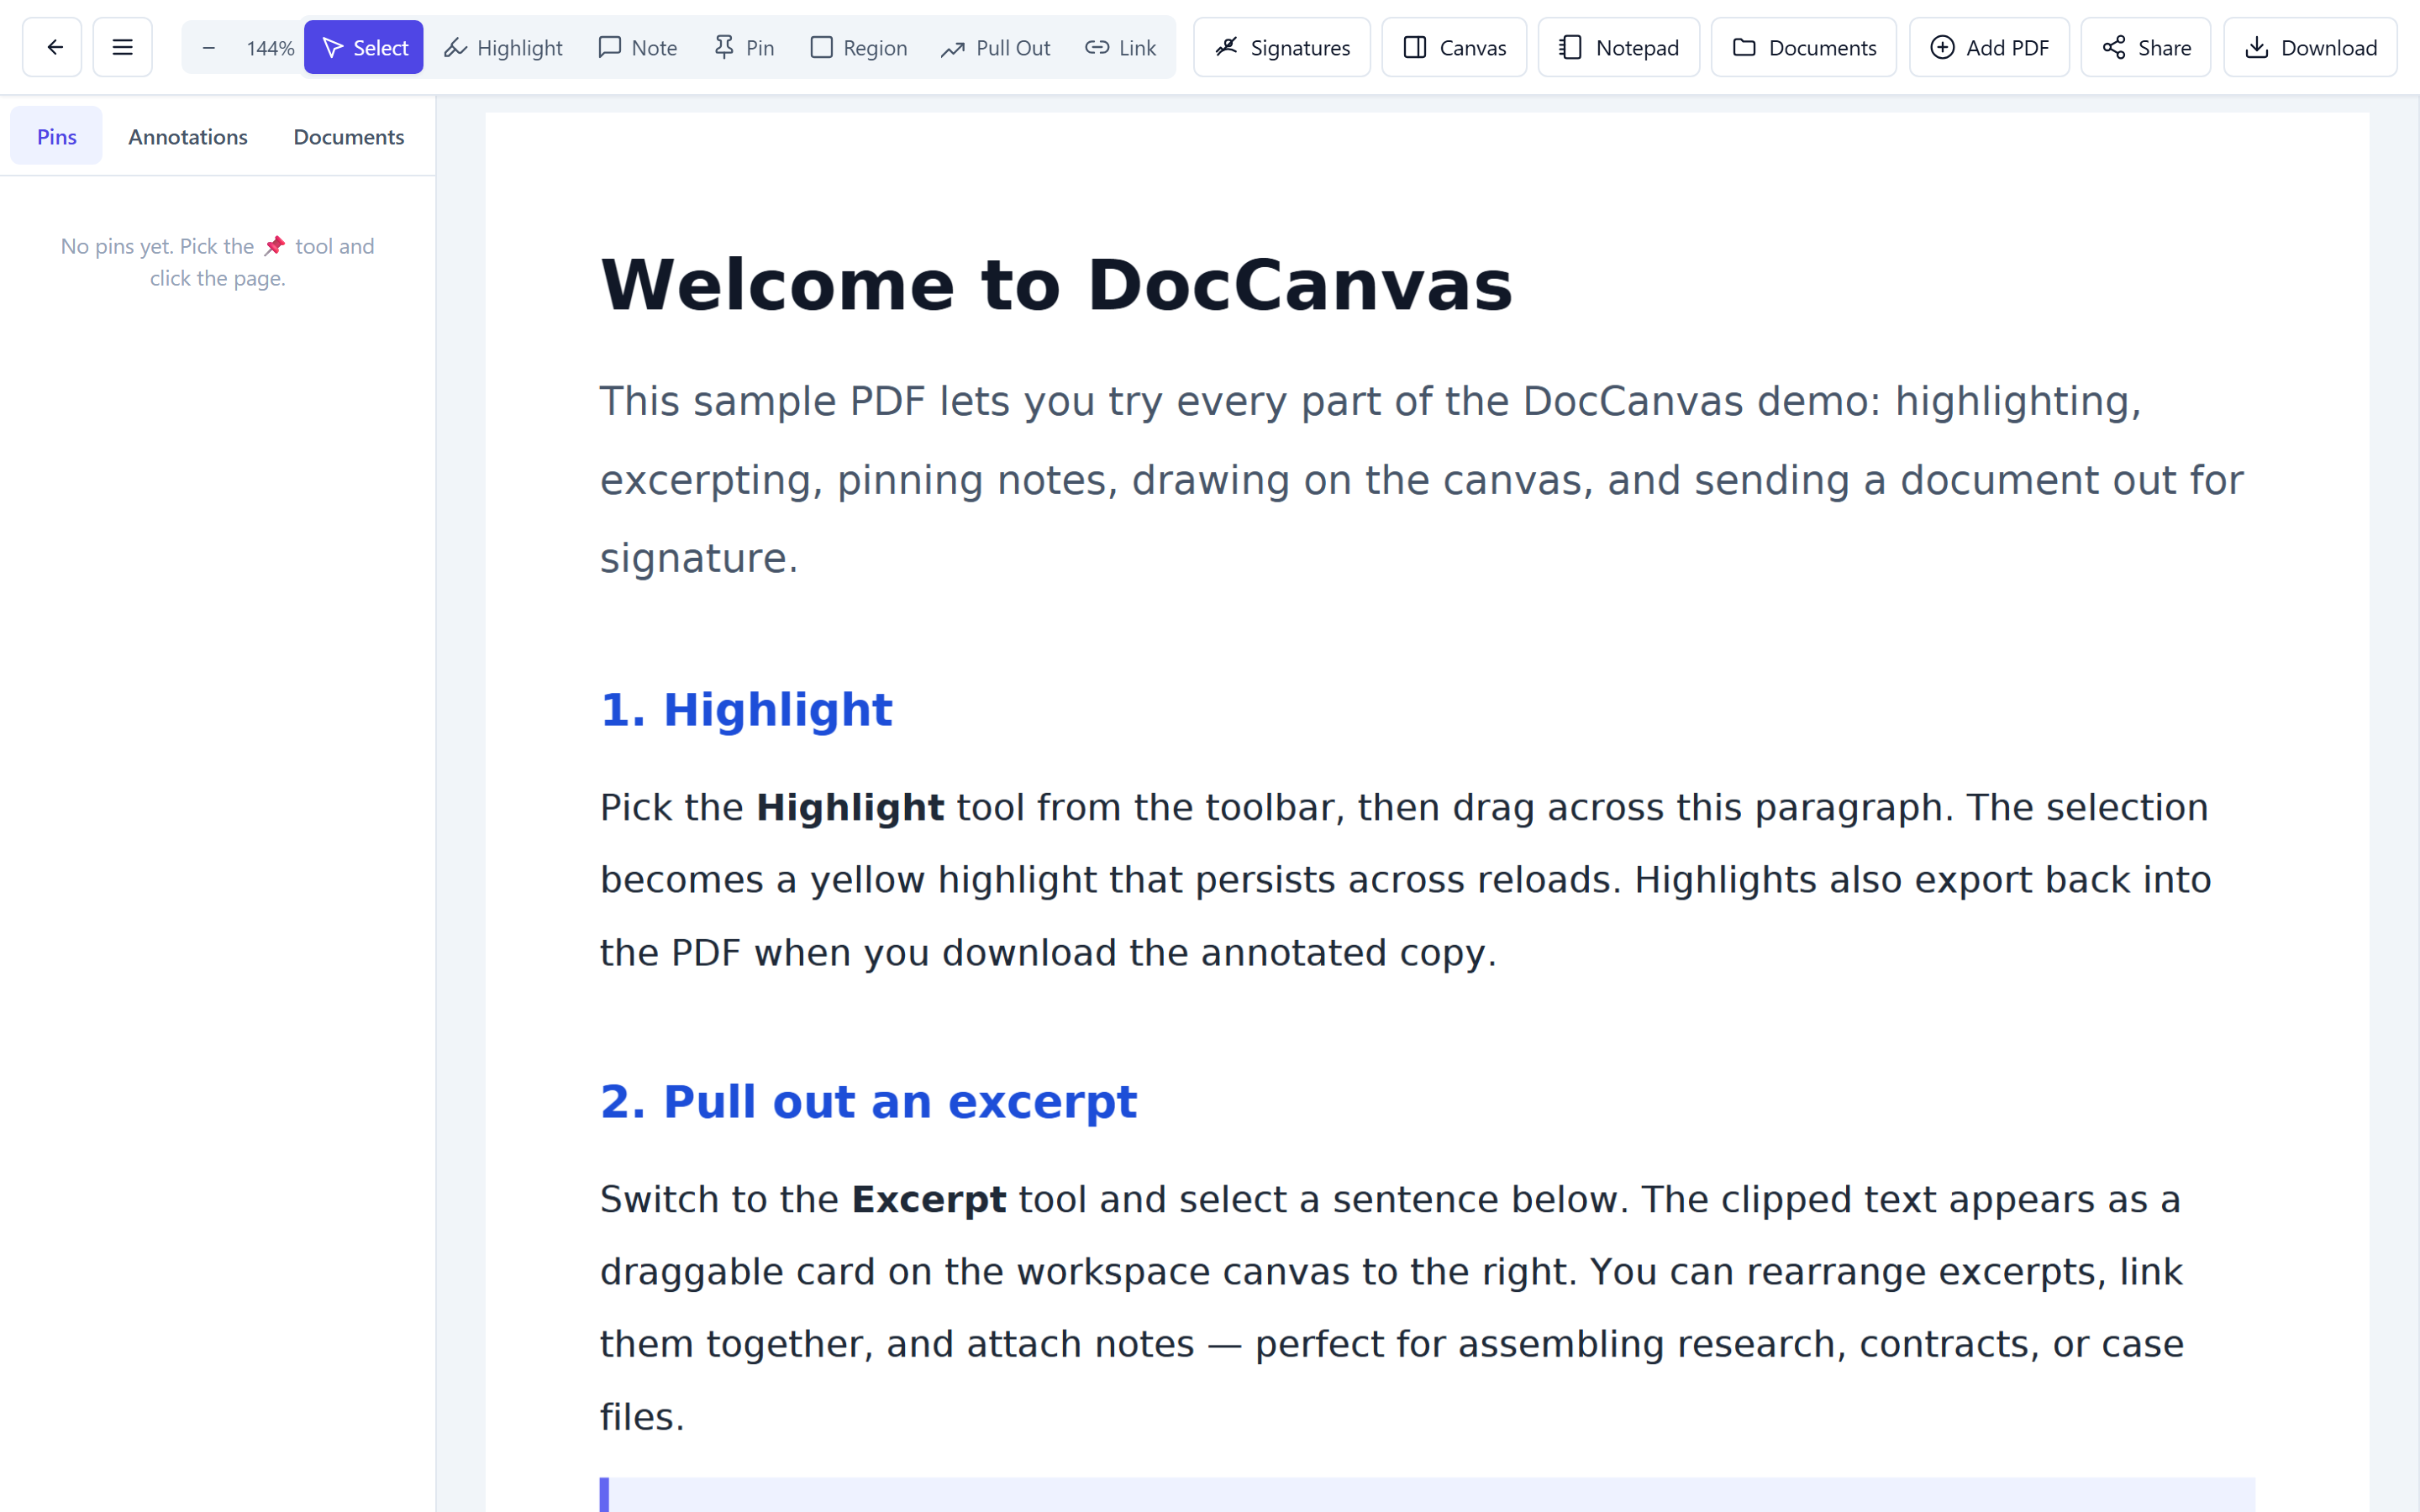Screen dimensions: 2420x1512
Task: Click the 144% zoom level
Action: 270,48
